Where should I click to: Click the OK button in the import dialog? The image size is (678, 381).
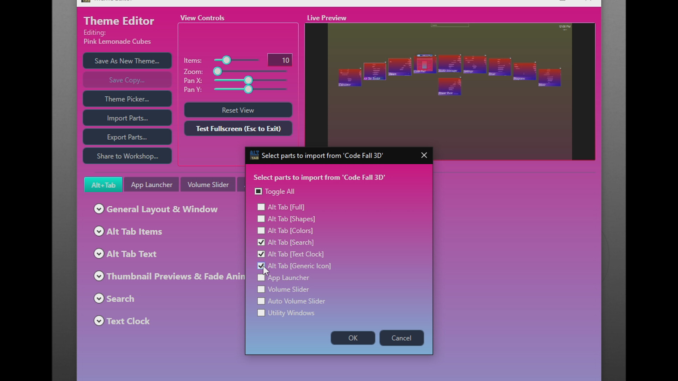352,338
